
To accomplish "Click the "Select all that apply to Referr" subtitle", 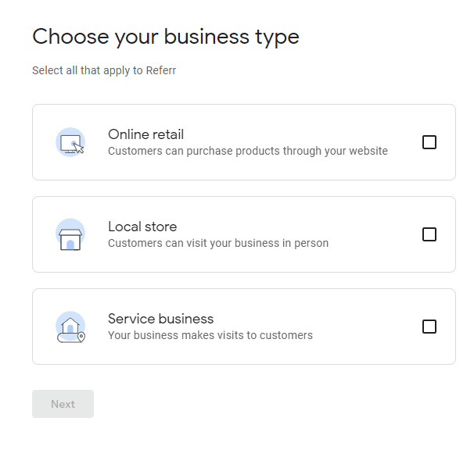I will (104, 70).
